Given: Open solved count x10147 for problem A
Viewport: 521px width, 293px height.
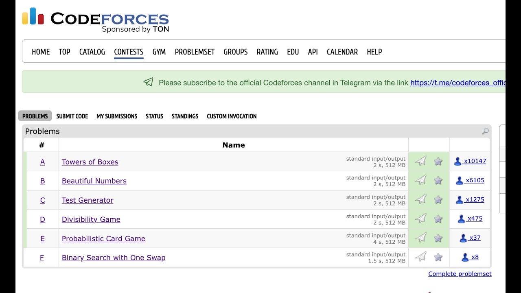Looking at the screenshot, I should pos(470,161).
